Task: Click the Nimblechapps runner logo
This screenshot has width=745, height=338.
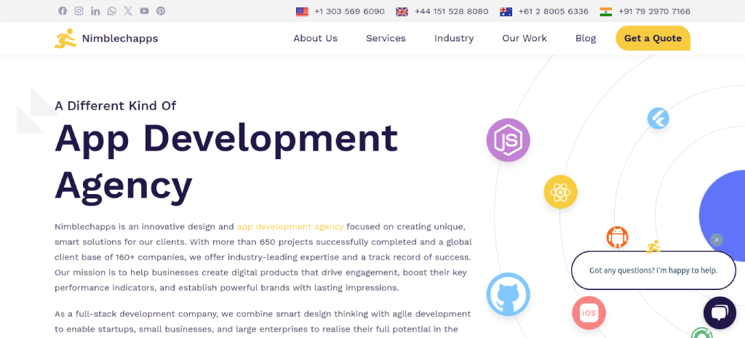Action: [65, 39]
